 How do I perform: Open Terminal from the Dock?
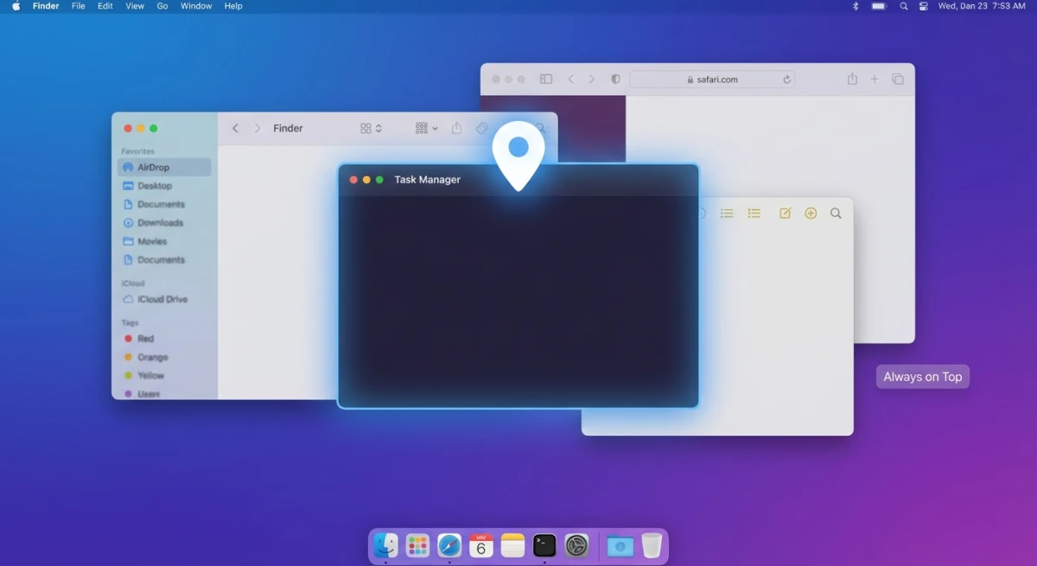coord(544,545)
